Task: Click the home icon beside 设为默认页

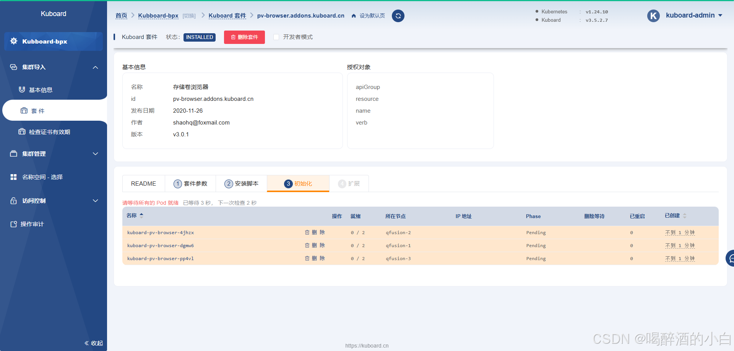Action: tap(354, 16)
